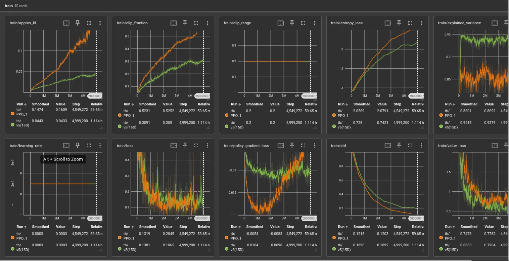Image resolution: width=509 pixels, height=261 pixels.
Task: Sort by Step column in train/entropy_loss table
Action: [398, 104]
